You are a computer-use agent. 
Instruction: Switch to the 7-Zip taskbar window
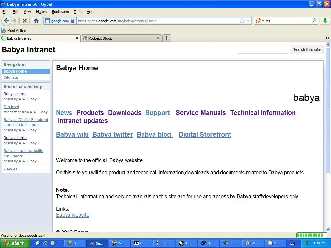point(141,243)
